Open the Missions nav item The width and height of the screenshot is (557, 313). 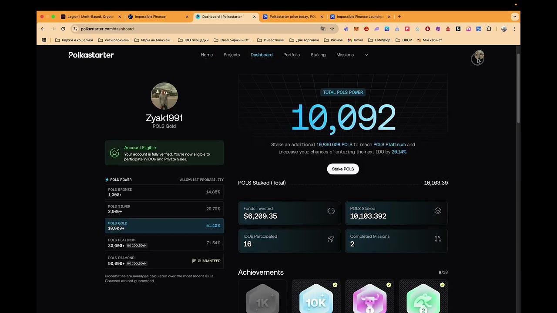[x=345, y=55]
